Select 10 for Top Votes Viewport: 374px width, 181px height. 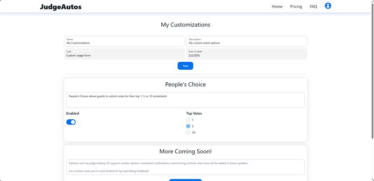[188, 132]
